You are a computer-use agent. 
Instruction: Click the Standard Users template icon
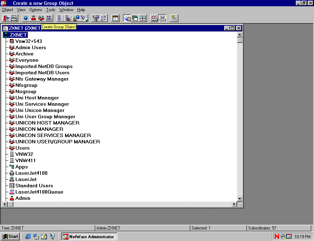click(x=12, y=186)
